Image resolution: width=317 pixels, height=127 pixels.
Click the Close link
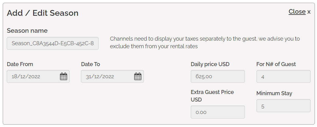pos(297,12)
